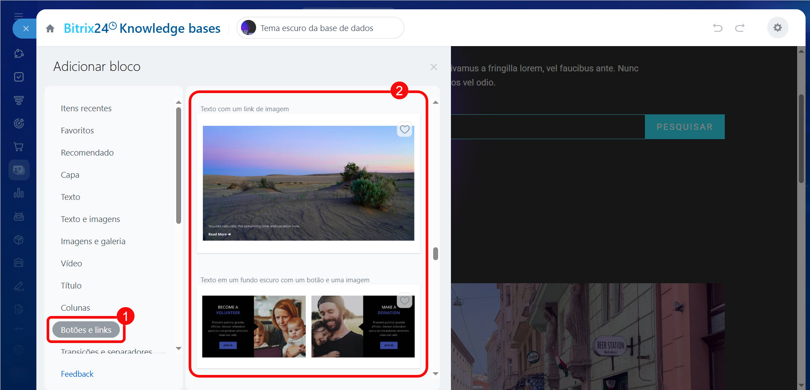The height and width of the screenshot is (390, 810).
Task: Open the settings gear in the header
Action: click(777, 28)
